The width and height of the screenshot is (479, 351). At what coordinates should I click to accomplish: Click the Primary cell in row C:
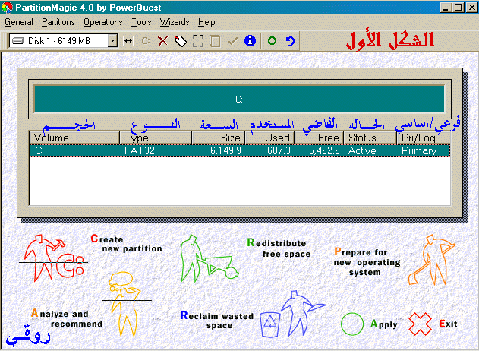click(419, 150)
